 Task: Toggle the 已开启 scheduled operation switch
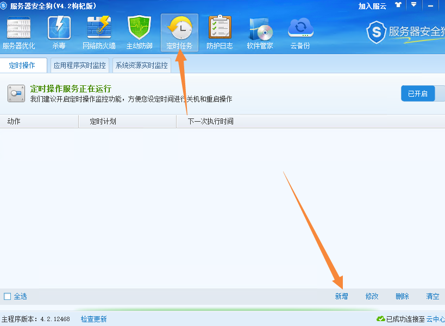tap(423, 93)
